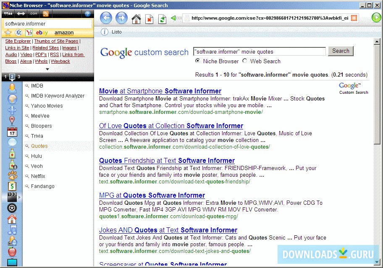Screen dimensions: 383x268
Task: Choose IMDB search in list
Action: tap(37, 86)
